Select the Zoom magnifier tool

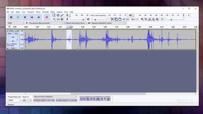54,19
